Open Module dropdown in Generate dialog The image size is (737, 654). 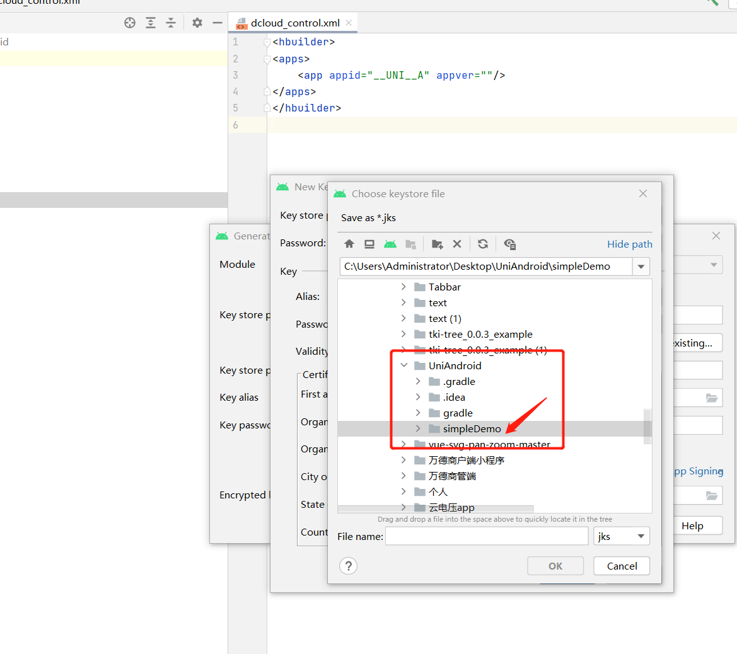tap(714, 265)
